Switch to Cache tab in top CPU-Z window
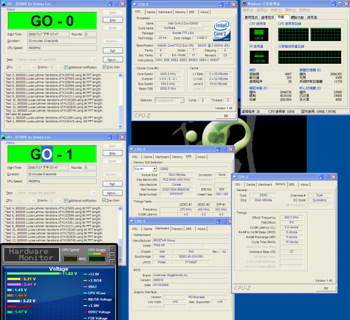 151,12
